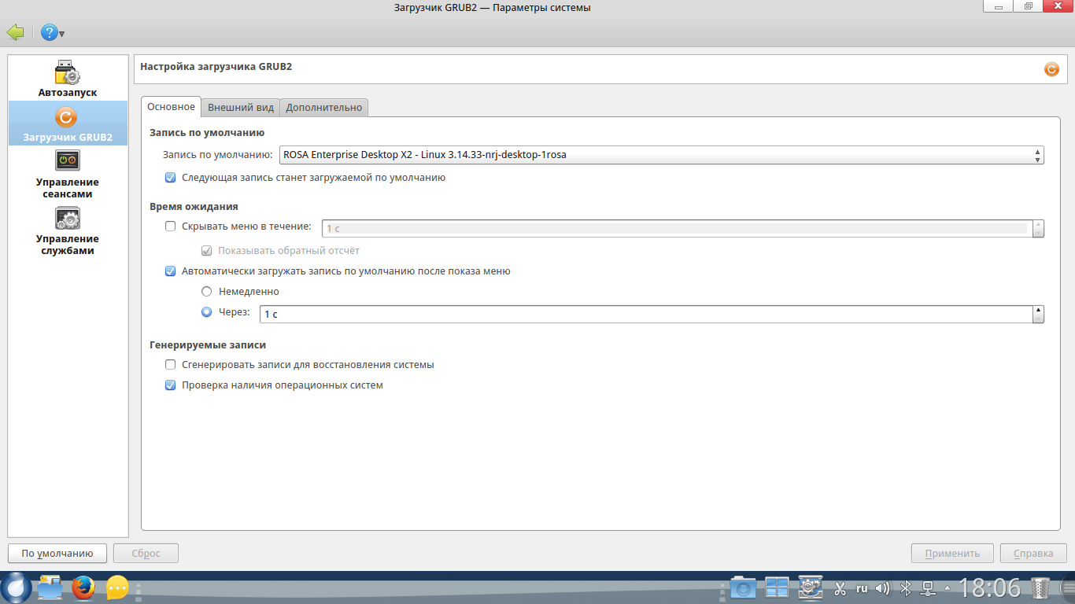Click the Сброс button
The image size is (1075, 604).
tap(146, 554)
